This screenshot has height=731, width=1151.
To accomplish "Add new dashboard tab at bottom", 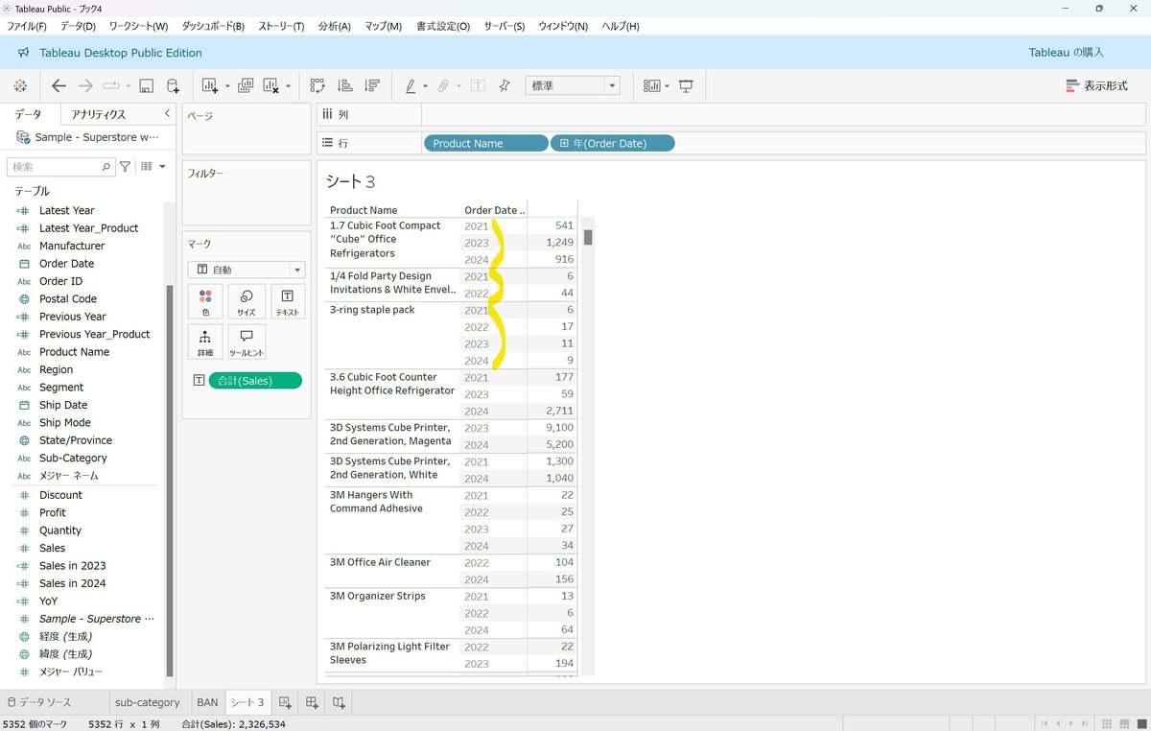I will coord(312,703).
